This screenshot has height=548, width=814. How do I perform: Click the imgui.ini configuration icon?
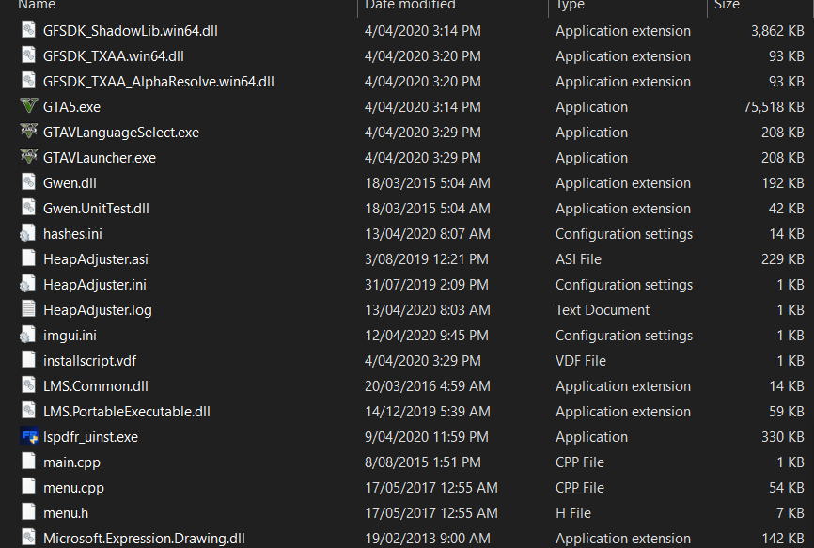pos(28,335)
